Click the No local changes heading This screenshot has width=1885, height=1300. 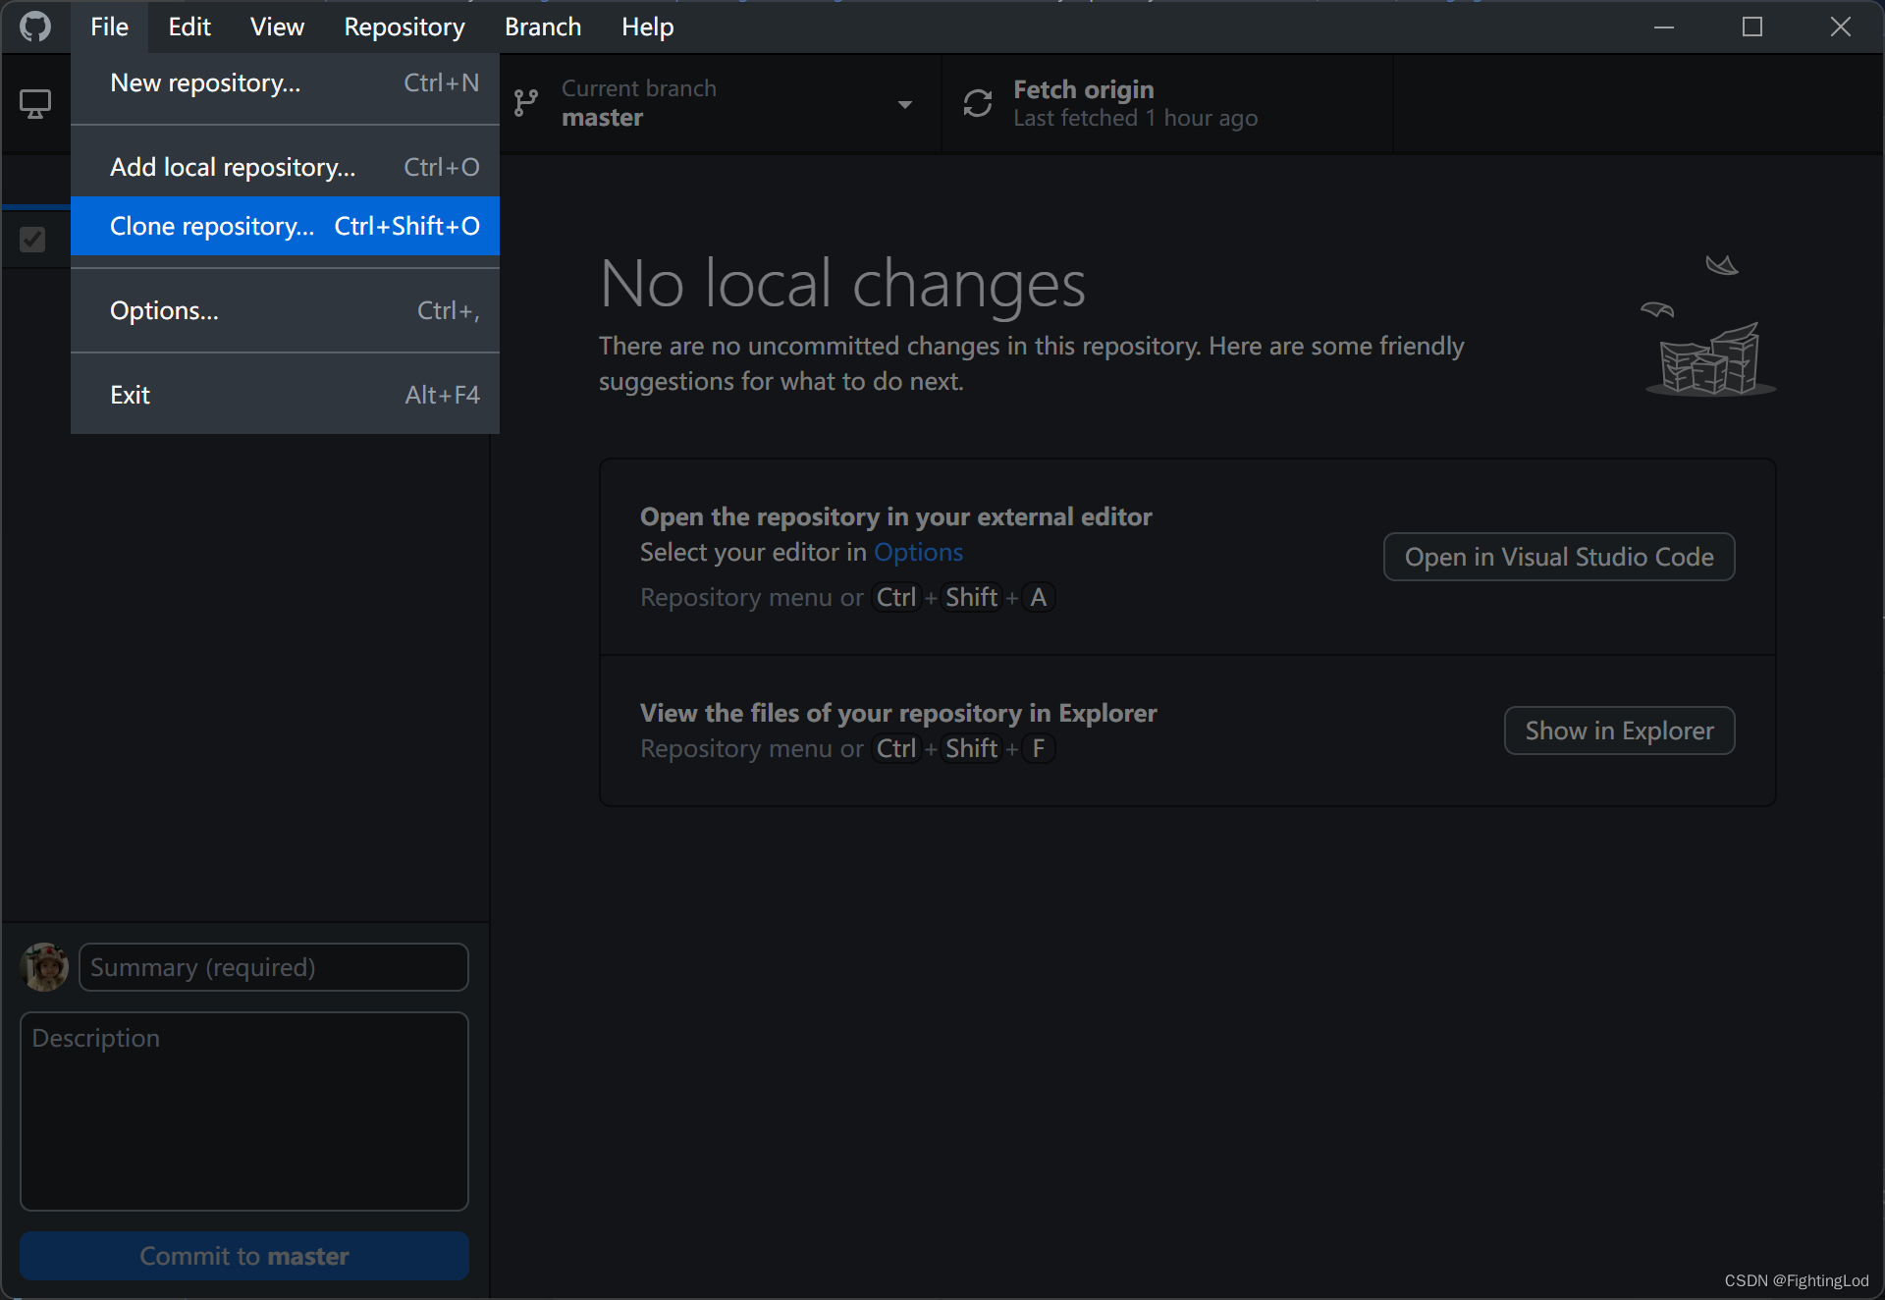click(842, 285)
